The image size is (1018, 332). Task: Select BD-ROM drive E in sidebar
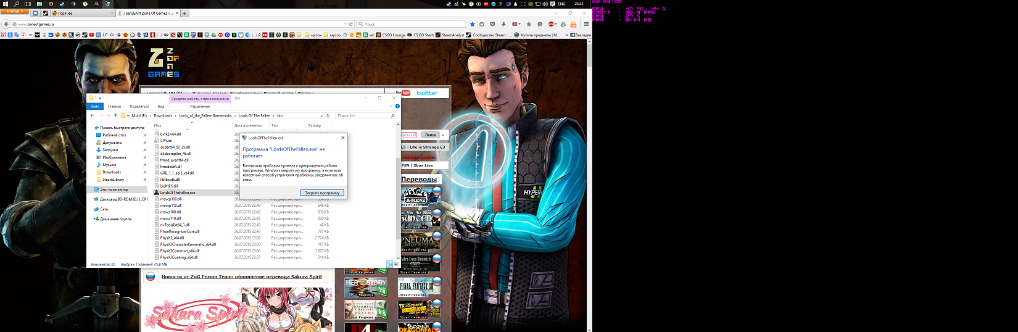pos(123,199)
